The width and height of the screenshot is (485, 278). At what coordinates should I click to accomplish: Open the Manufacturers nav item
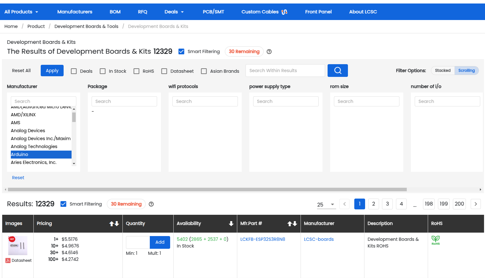tap(75, 12)
